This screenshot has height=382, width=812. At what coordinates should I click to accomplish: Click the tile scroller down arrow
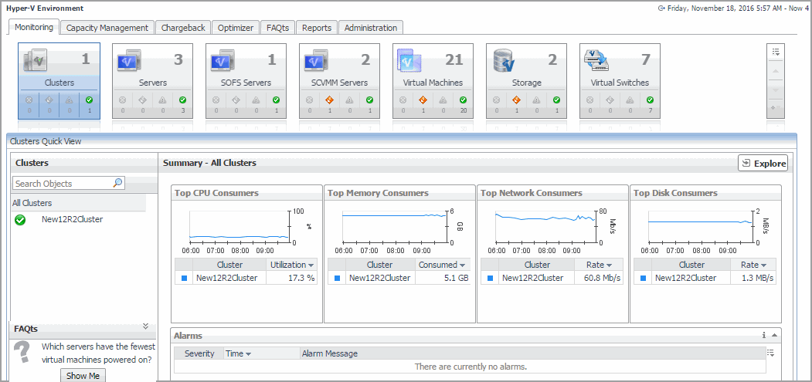pyautogui.click(x=776, y=90)
